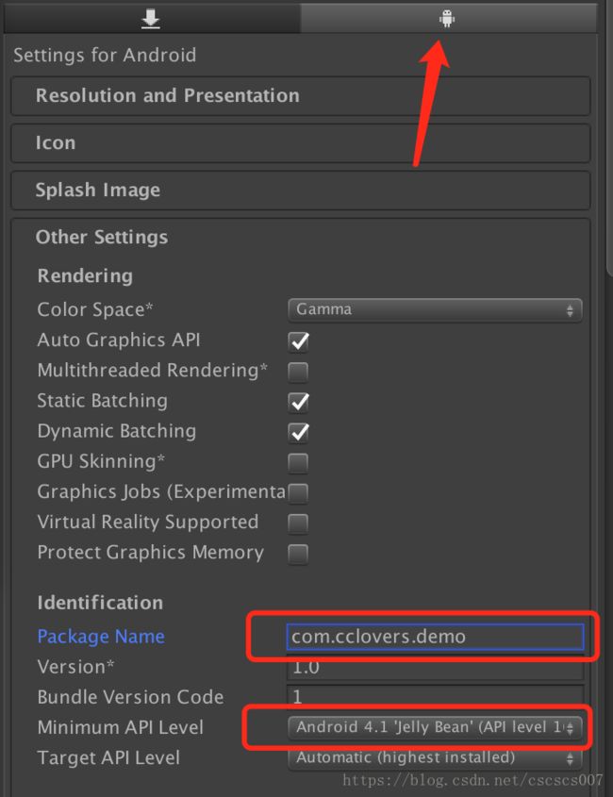Enable Multithreaded Rendering checkbox
The width and height of the screenshot is (613, 797).
[298, 372]
